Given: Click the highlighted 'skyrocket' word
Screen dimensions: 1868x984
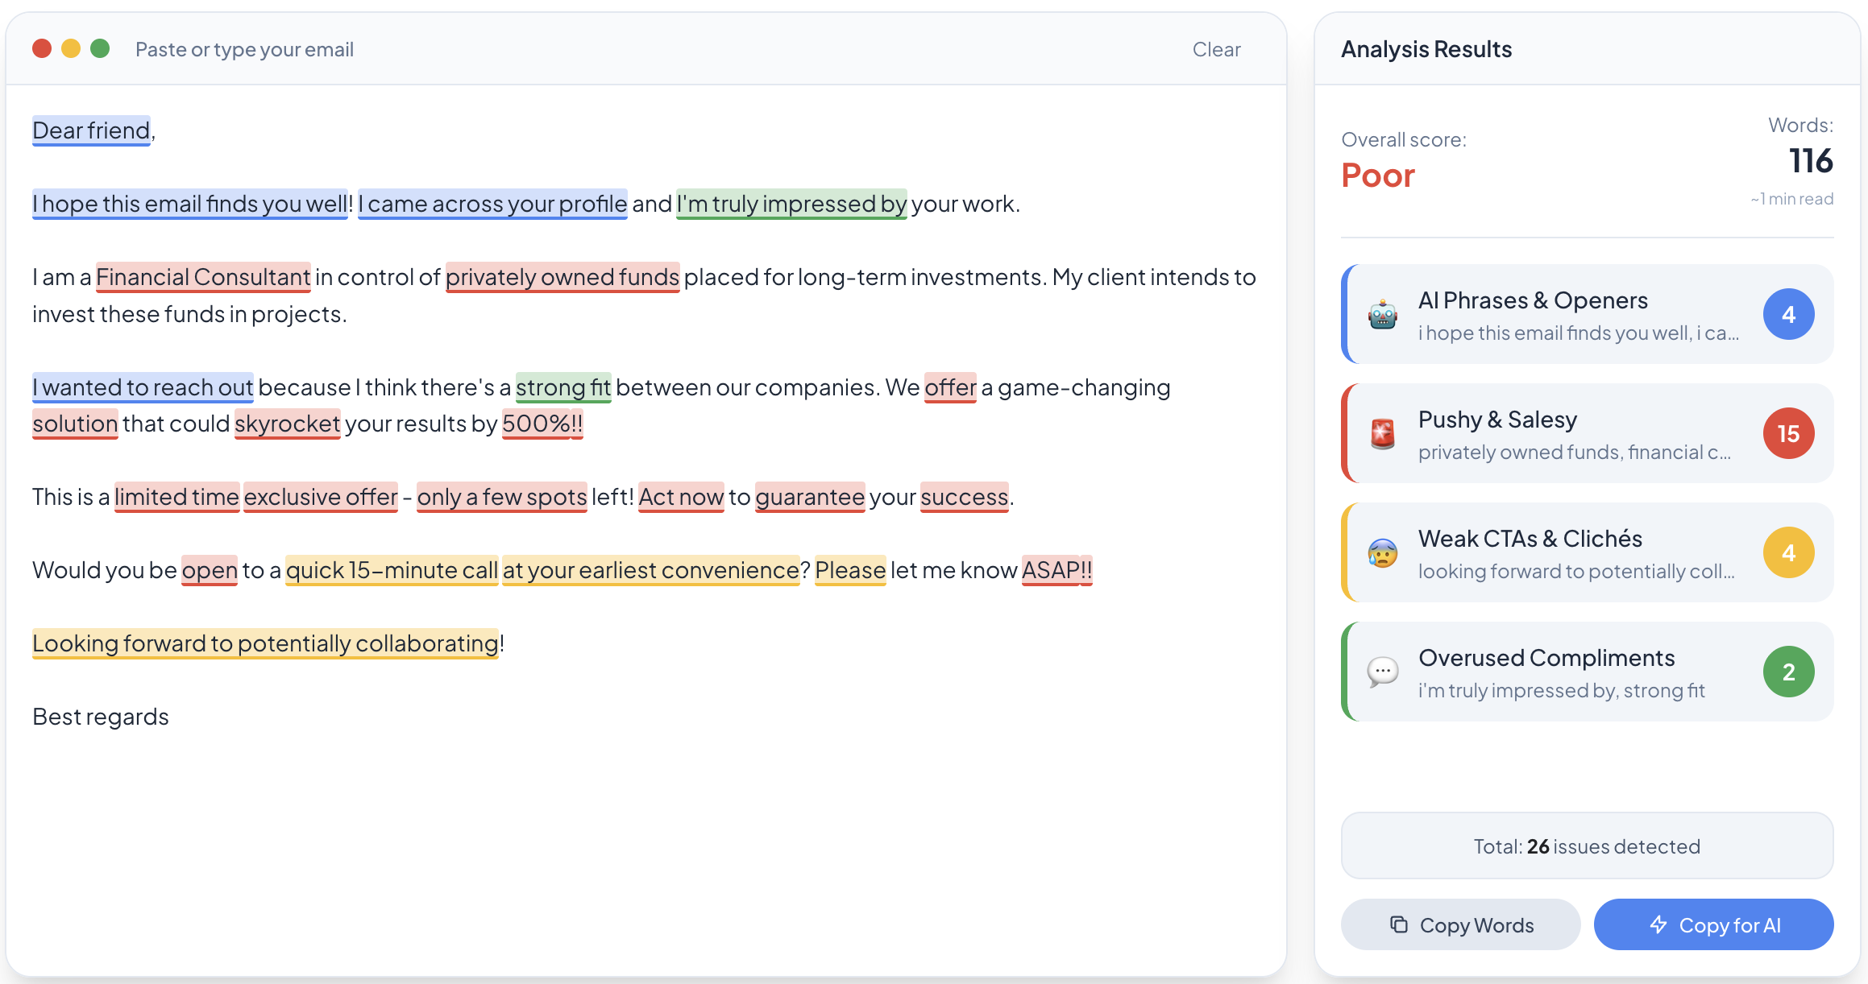Looking at the screenshot, I should tap(287, 423).
